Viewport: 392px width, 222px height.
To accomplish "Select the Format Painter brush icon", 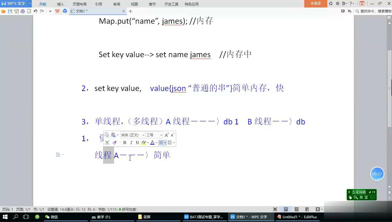I will (114, 143).
